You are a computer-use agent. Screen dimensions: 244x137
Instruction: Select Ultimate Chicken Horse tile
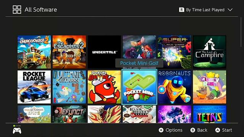69,87
